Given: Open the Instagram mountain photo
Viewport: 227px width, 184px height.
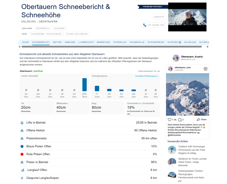Looking at the screenshot, I should click(187, 94).
